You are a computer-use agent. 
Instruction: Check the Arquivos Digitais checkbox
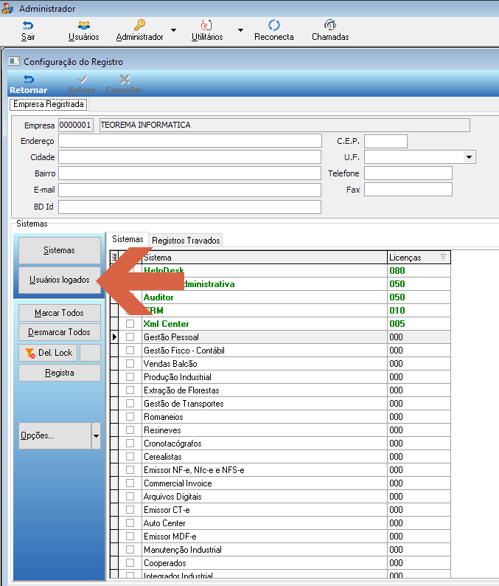pyautogui.click(x=130, y=496)
